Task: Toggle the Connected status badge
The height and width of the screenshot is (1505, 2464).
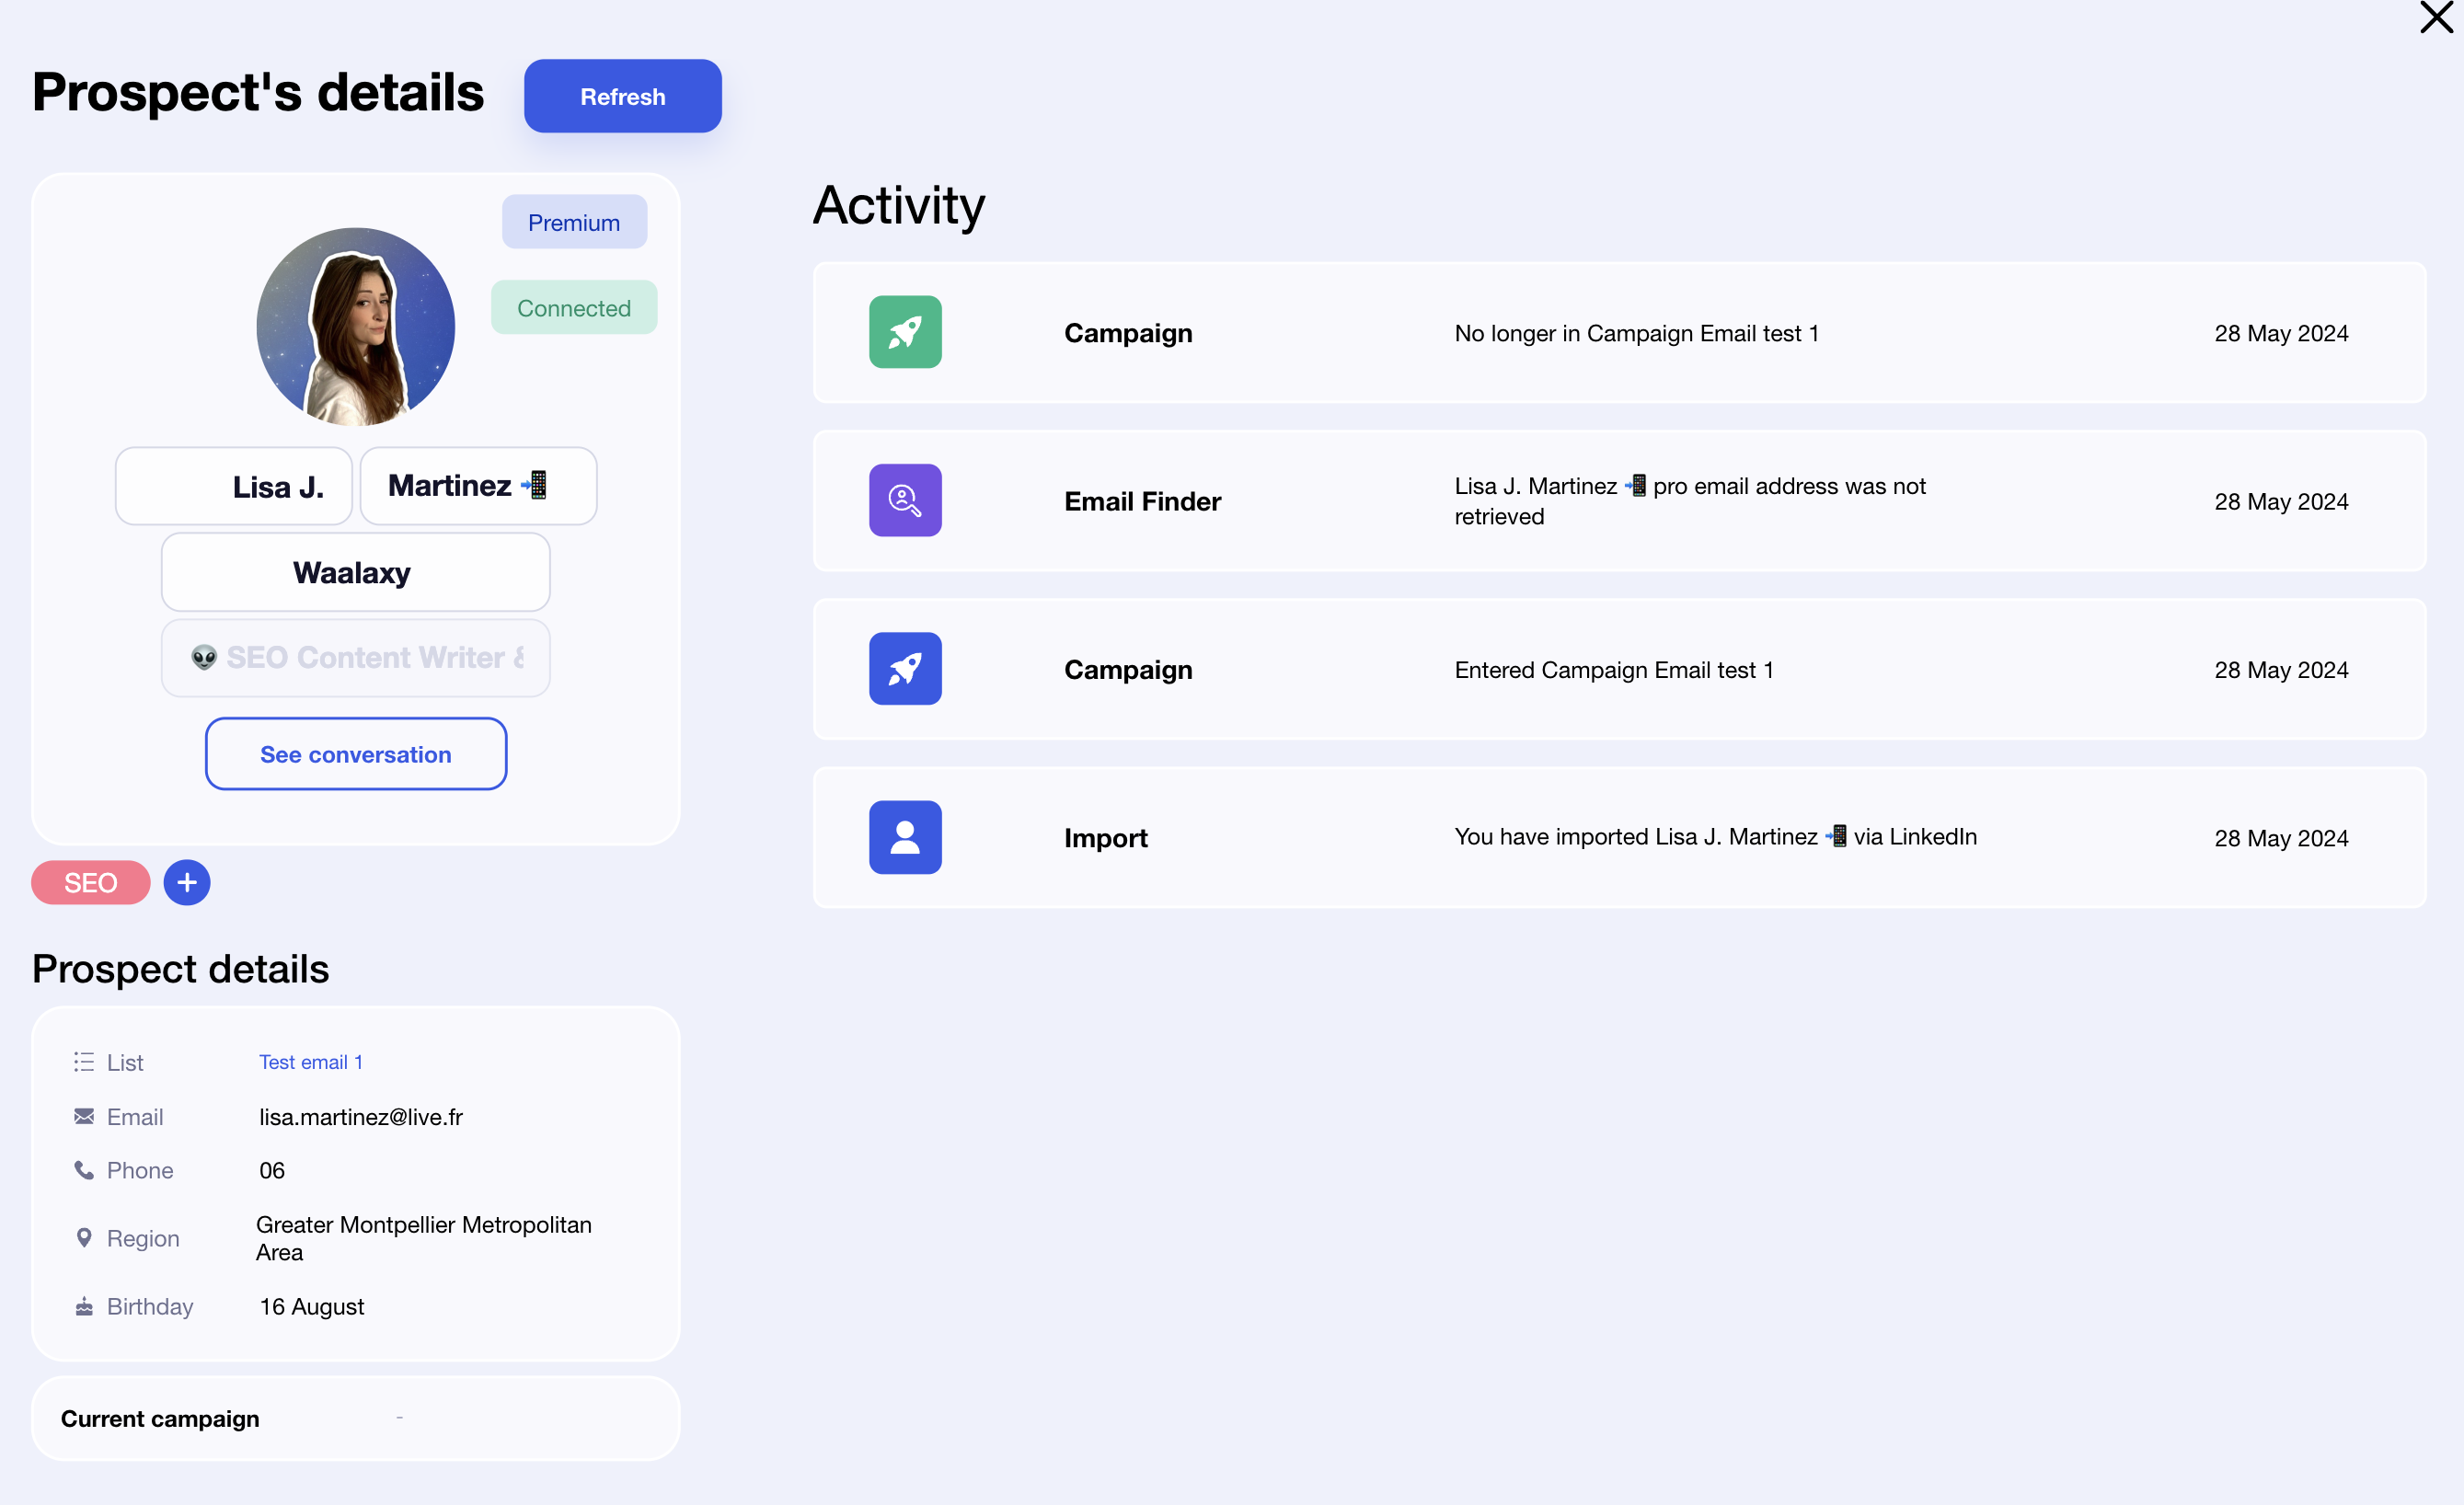Action: 574,308
